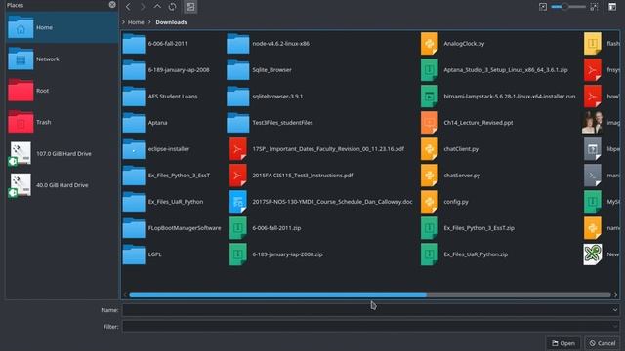Click Home in the breadcrumb path
The image size is (625, 351).
136,22
